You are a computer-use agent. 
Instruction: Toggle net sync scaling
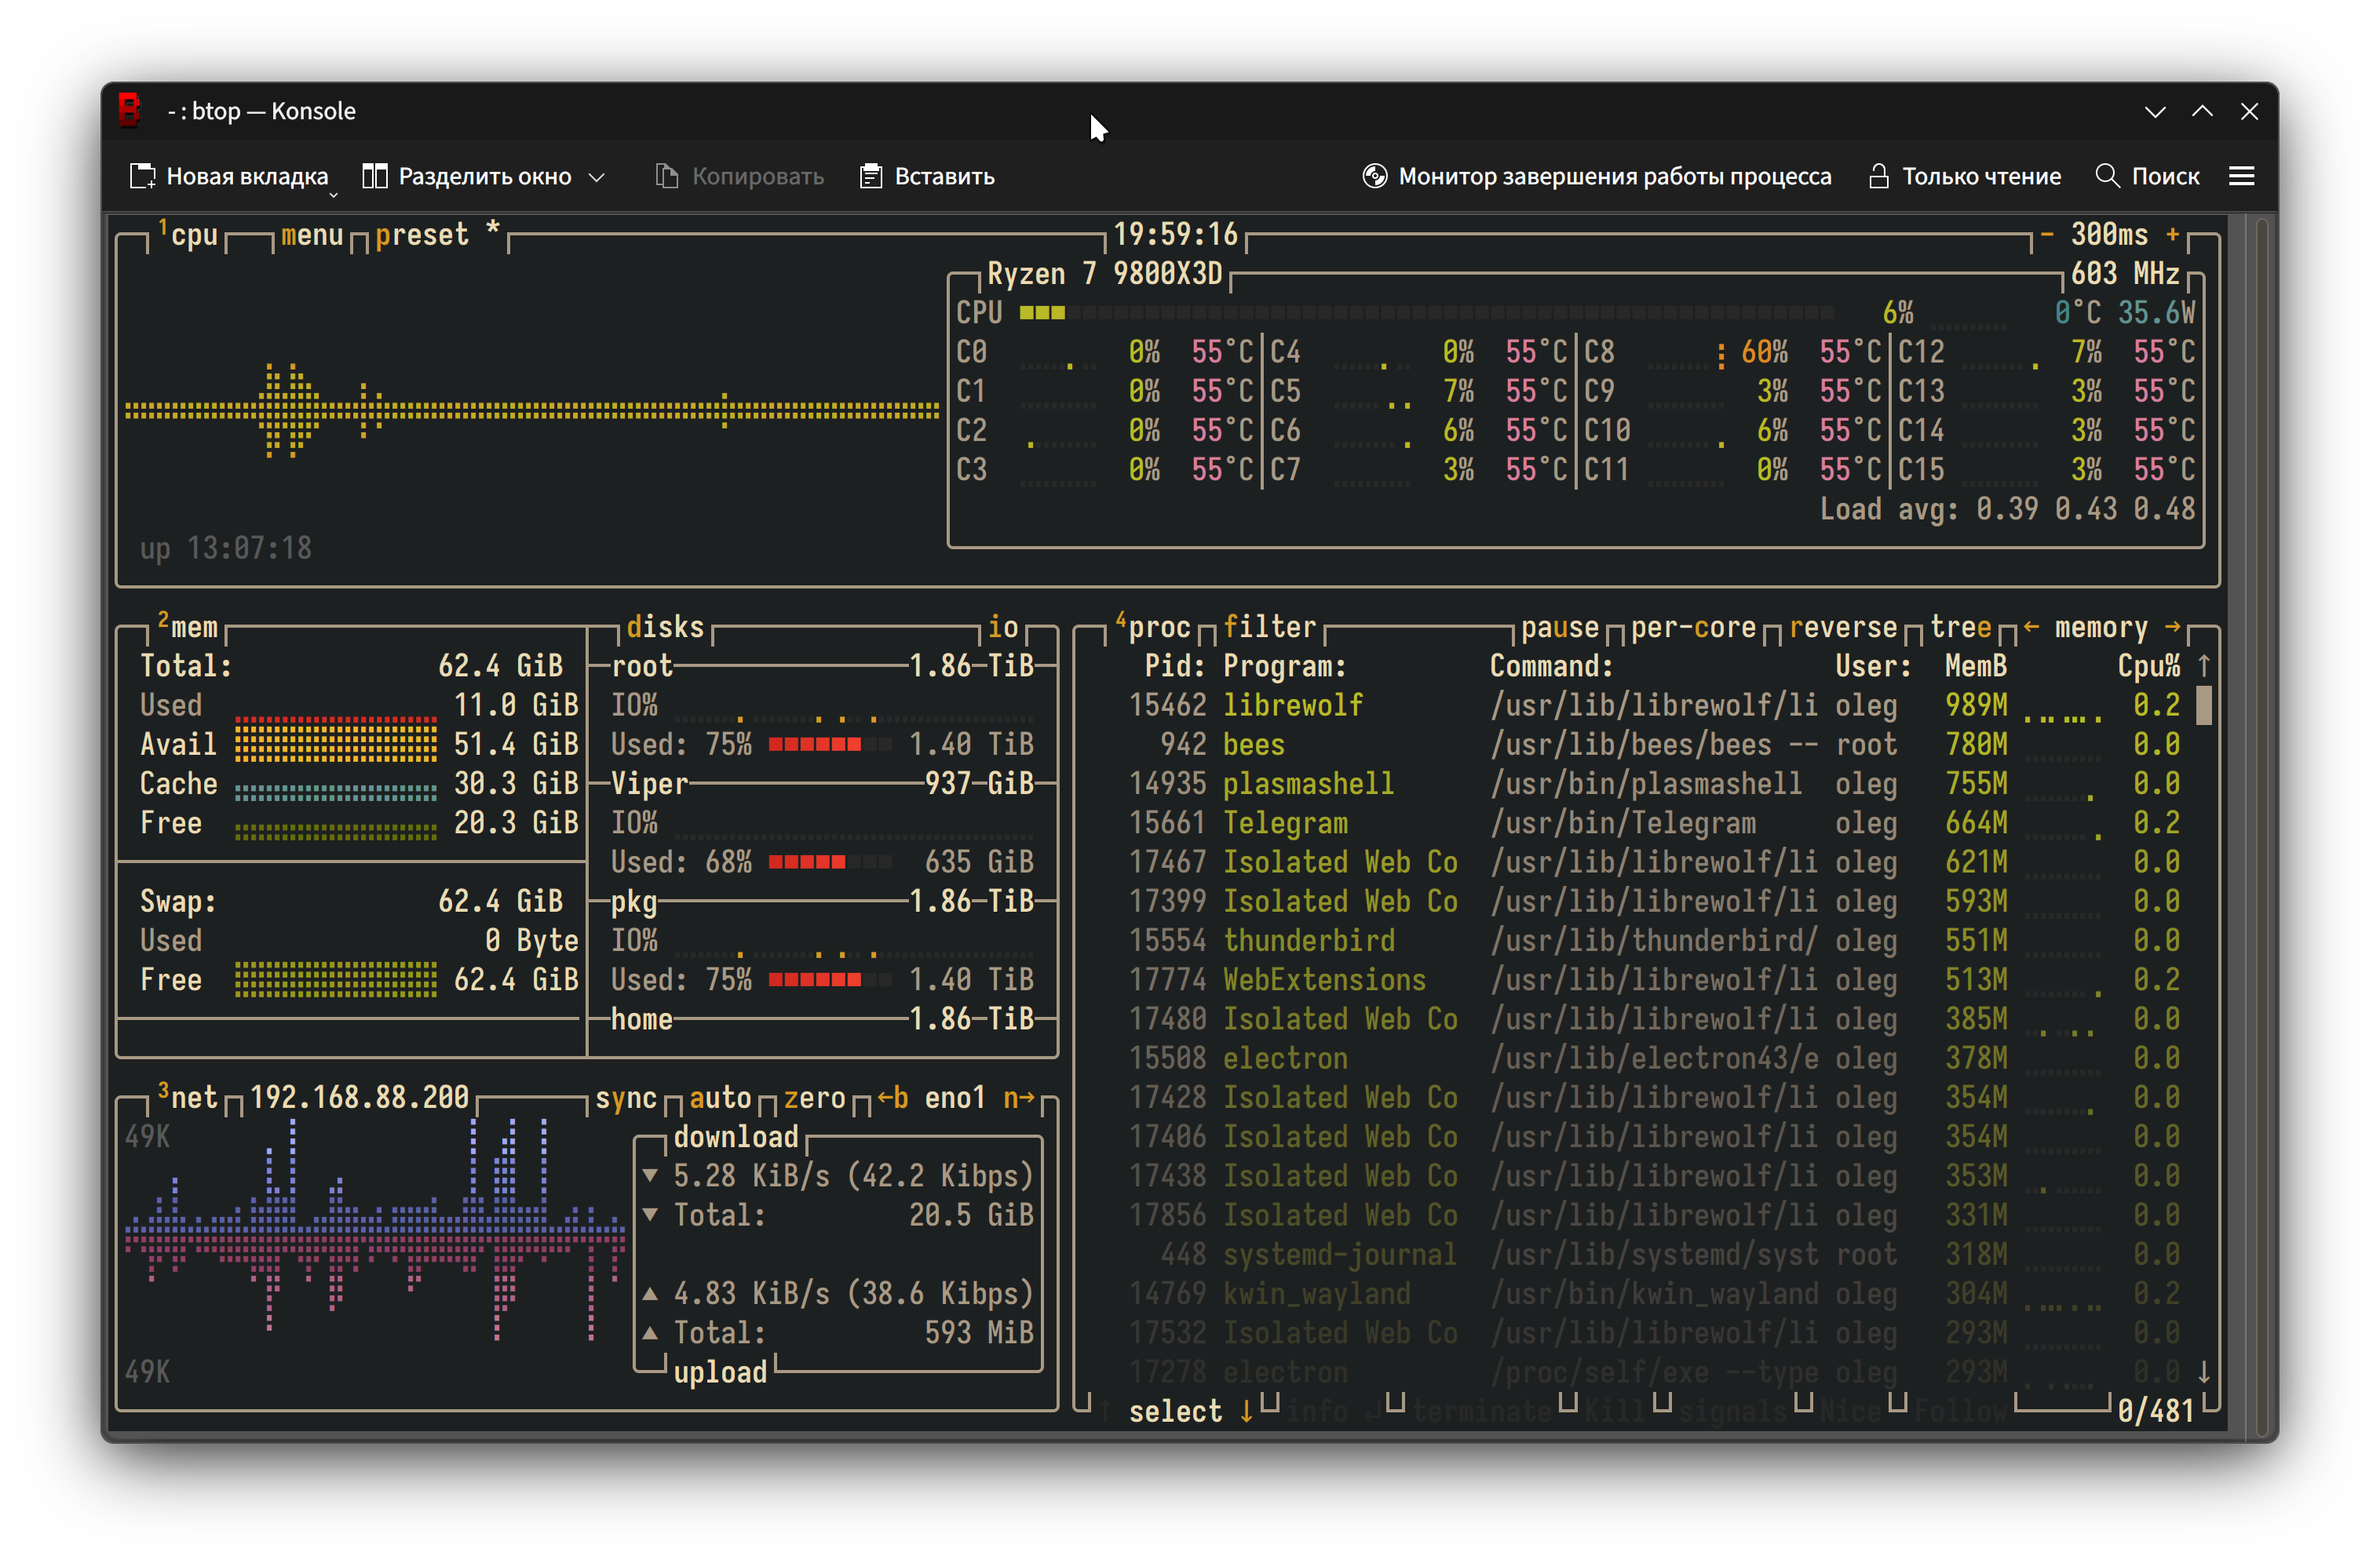(626, 1098)
